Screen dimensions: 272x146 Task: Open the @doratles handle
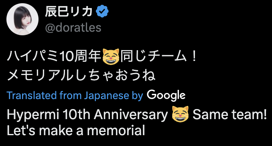[x=73, y=28]
